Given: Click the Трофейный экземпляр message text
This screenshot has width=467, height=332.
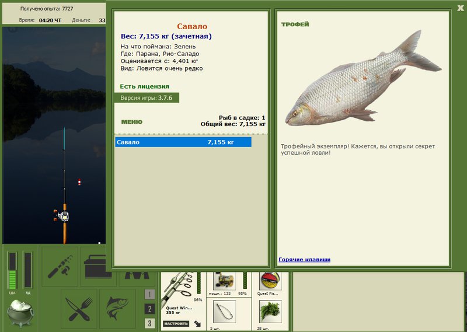Looking at the screenshot, I should [358, 149].
